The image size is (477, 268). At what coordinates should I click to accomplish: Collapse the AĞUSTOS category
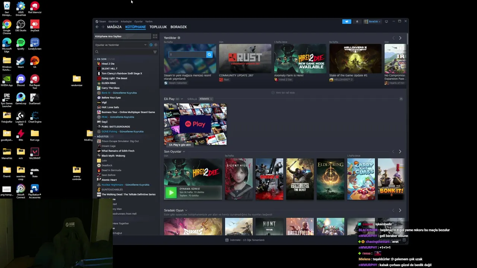pos(95,137)
